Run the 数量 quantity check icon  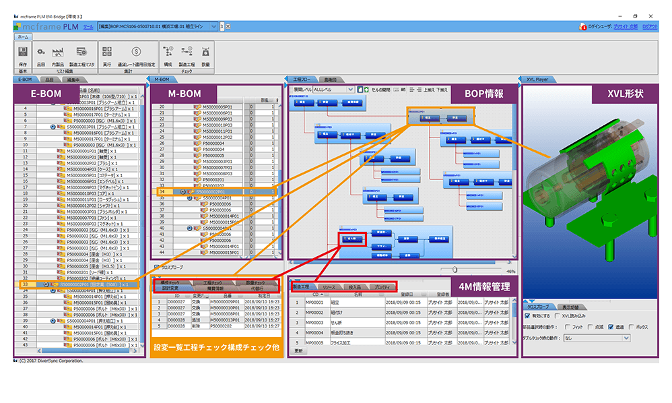[x=206, y=52]
